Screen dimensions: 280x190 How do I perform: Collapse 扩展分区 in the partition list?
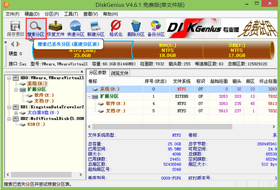click(x=90, y=96)
